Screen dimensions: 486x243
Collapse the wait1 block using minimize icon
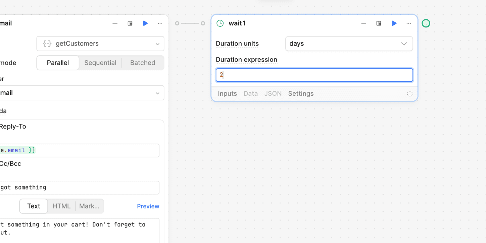point(363,23)
